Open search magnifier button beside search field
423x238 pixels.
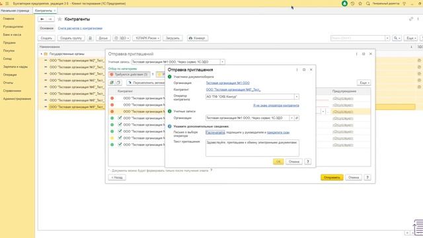[x=397, y=38]
